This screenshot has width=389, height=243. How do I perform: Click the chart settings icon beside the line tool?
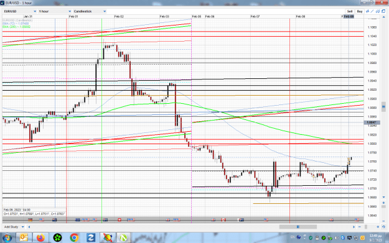(x=378, y=11)
